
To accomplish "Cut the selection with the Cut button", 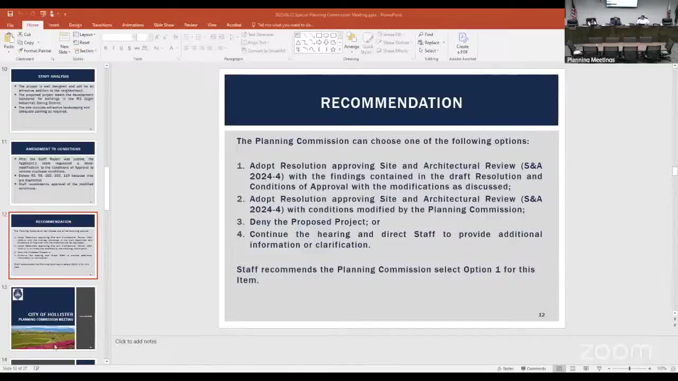I will pos(24,34).
